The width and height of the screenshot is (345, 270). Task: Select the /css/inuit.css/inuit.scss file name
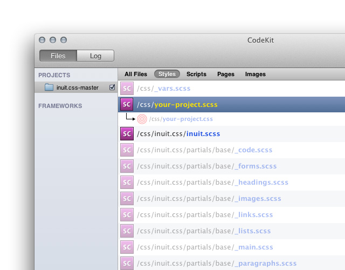coord(178,134)
